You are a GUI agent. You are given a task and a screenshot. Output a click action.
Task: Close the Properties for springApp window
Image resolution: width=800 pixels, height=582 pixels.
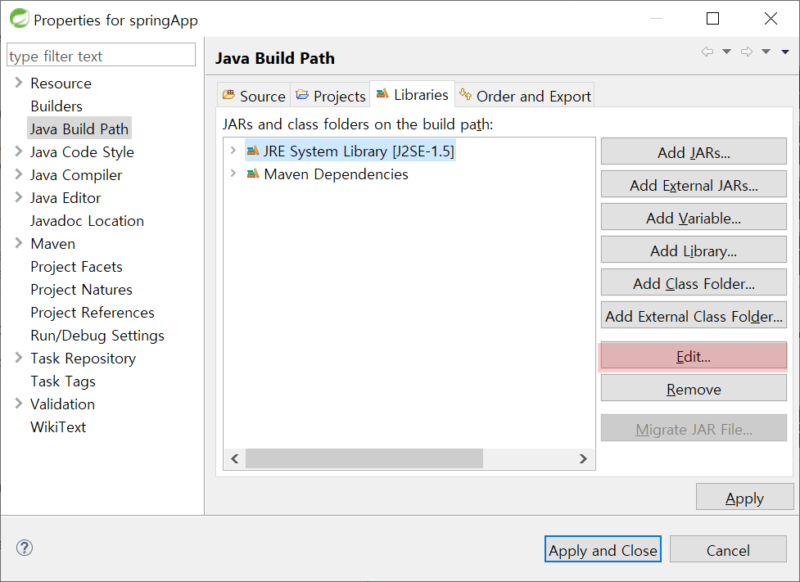[x=771, y=18]
